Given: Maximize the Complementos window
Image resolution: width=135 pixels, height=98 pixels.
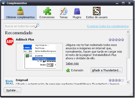Looking at the screenshot, I should 123,3.
